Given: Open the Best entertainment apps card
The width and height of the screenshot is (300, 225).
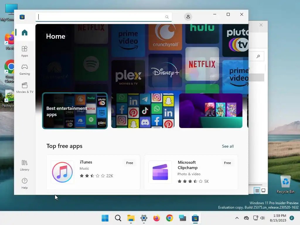Looking at the screenshot, I should (x=75, y=111).
